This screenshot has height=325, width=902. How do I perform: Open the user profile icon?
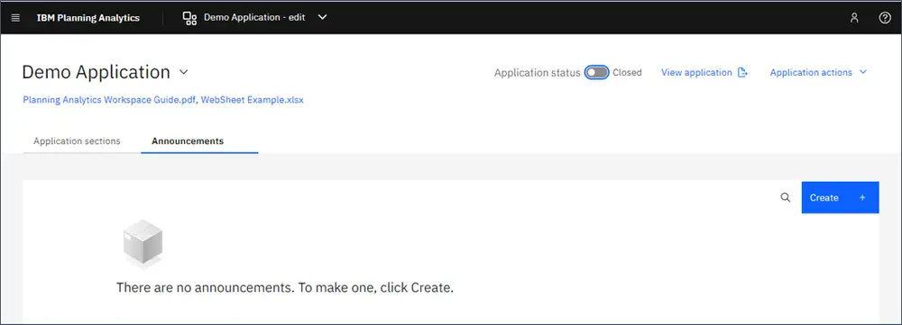pyautogui.click(x=854, y=18)
